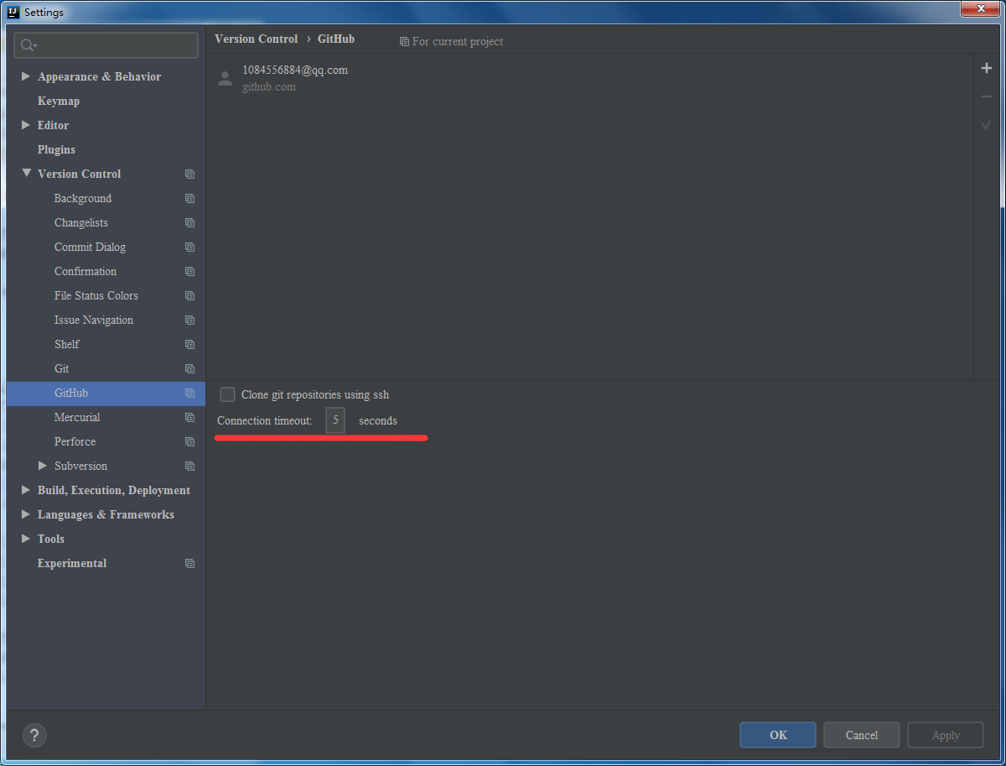Image resolution: width=1006 pixels, height=766 pixels.
Task: Click the project icon beside Changelists entry
Action: coord(190,222)
